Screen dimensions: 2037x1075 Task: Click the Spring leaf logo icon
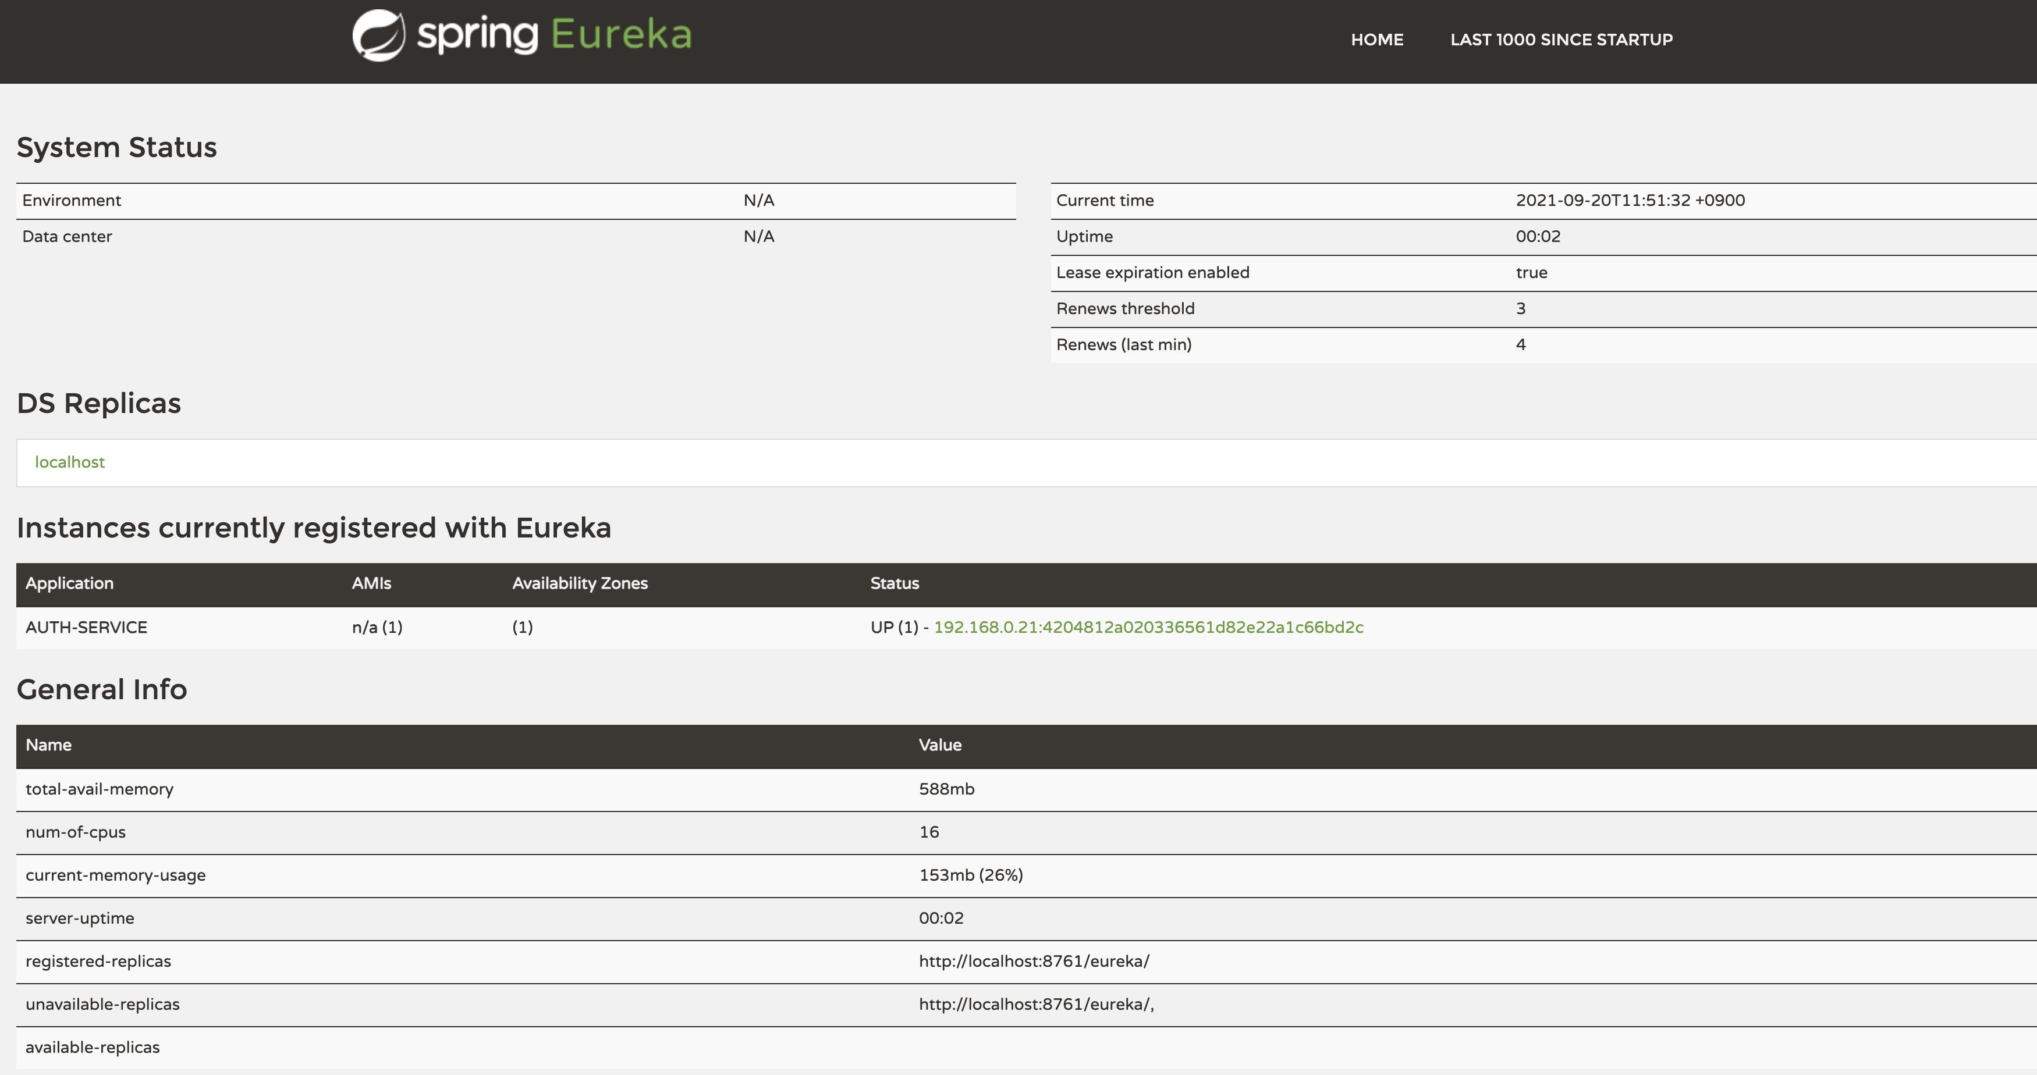tap(378, 35)
